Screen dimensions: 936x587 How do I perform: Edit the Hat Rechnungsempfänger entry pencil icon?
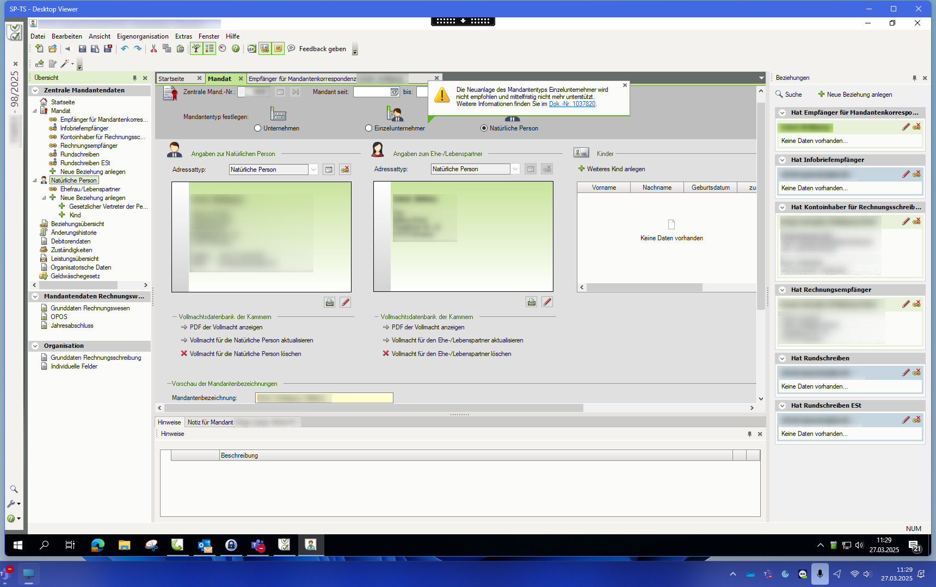point(906,304)
